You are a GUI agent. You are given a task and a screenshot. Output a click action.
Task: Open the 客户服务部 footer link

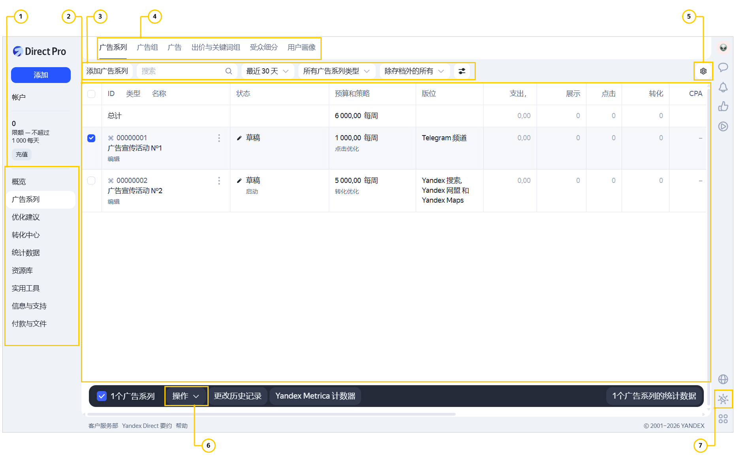click(x=103, y=426)
